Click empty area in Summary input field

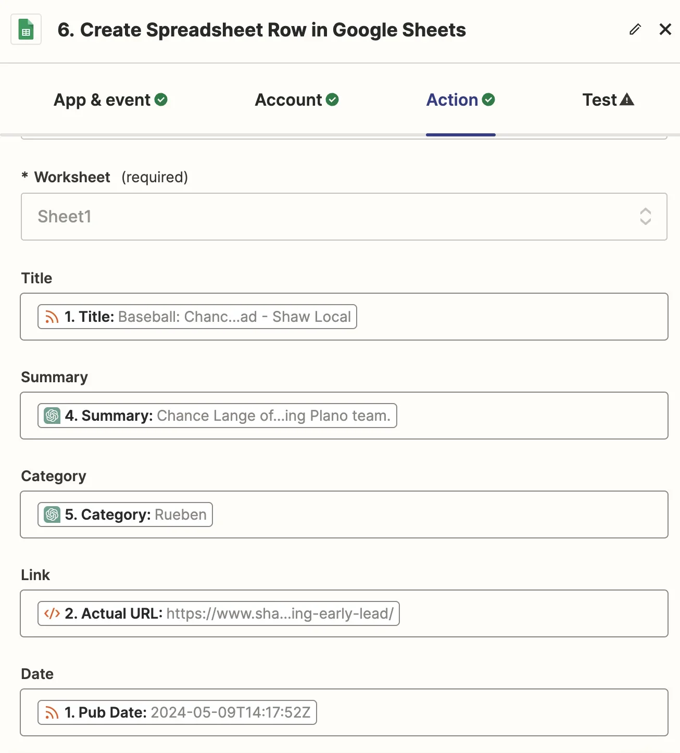point(531,416)
